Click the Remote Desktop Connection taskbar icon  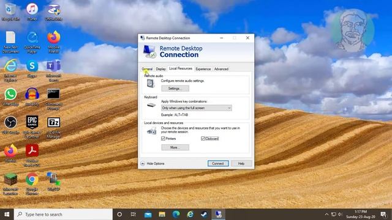click(x=219, y=215)
